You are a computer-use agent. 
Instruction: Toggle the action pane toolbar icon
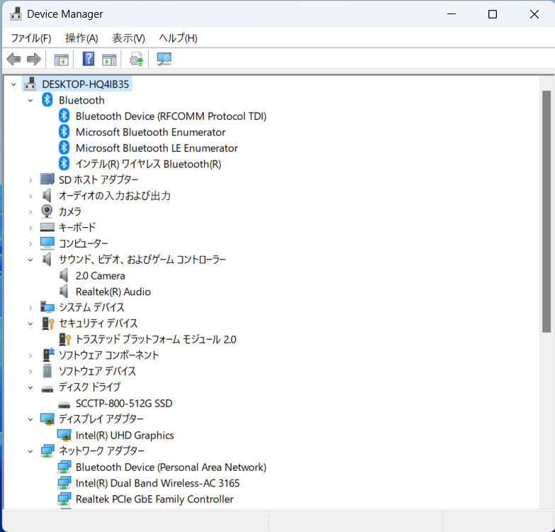109,59
